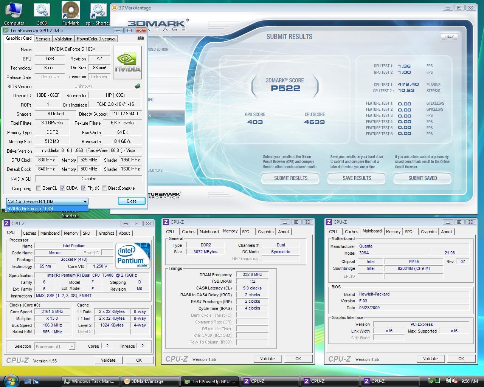Viewport: 484px width, 387px height.
Task: Click the GPU-Z screenshot camera icon
Action: pyautogui.click(x=140, y=38)
